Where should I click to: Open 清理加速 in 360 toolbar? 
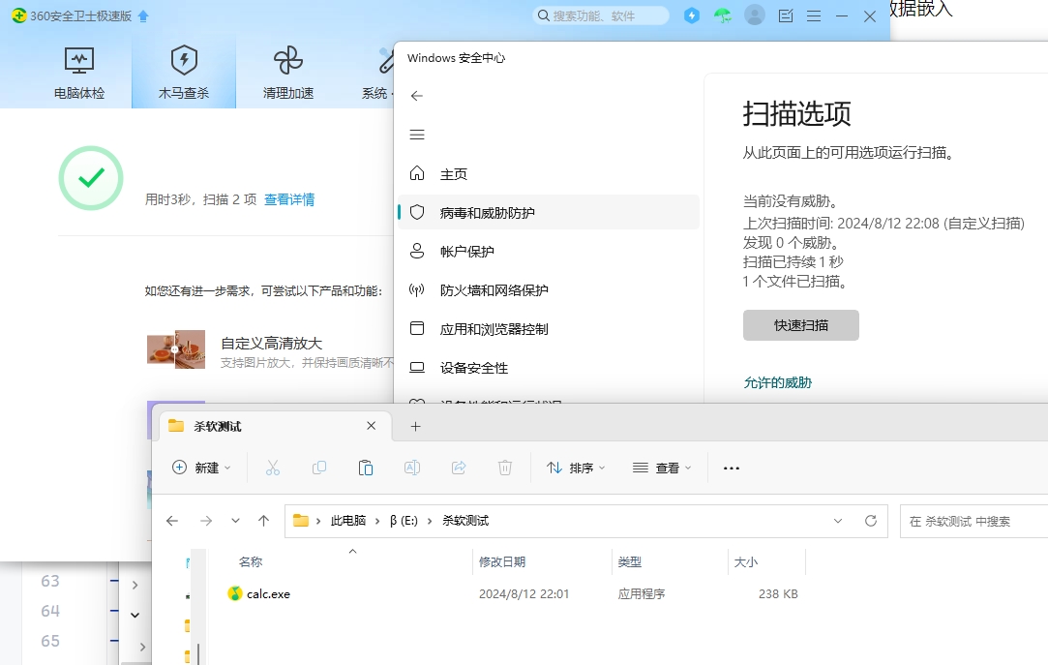coord(288,73)
